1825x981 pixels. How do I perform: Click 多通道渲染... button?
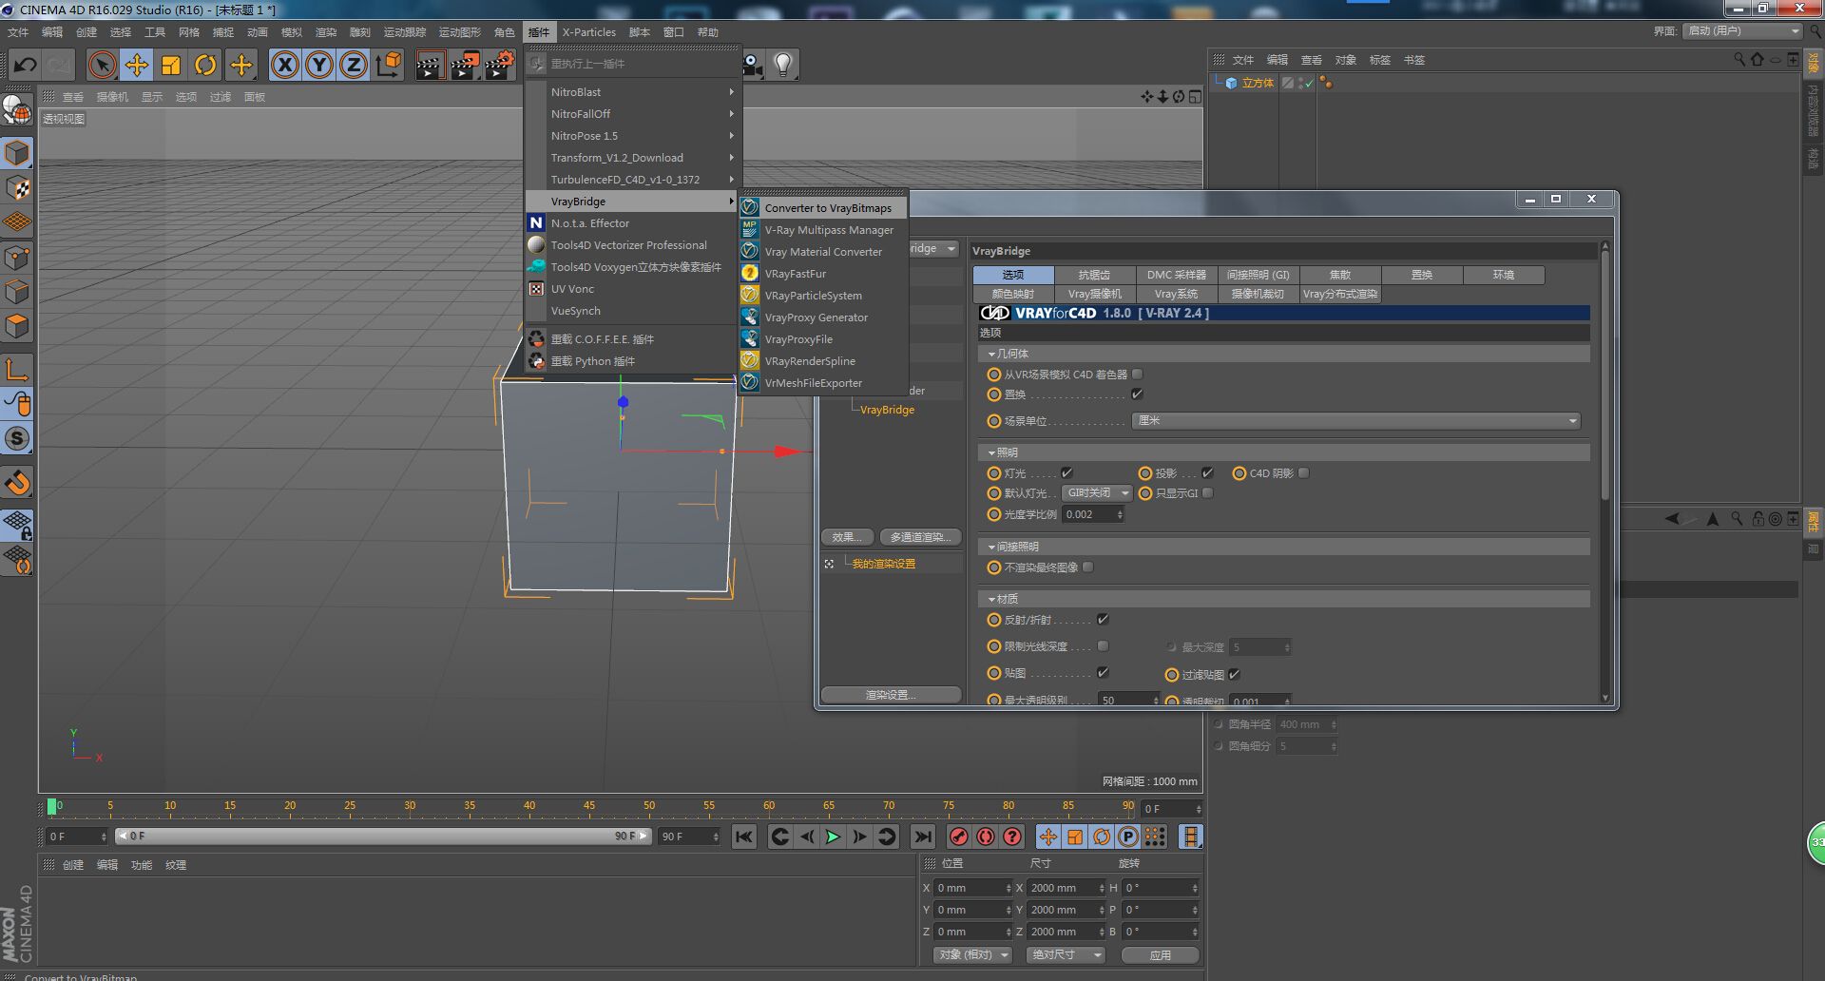920,537
